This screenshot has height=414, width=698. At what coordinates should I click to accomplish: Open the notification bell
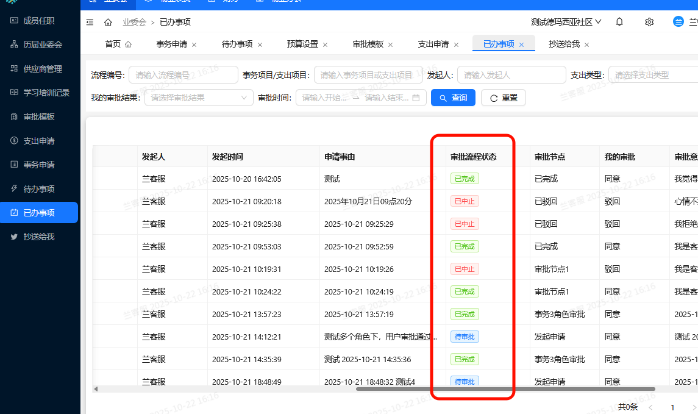tap(619, 21)
